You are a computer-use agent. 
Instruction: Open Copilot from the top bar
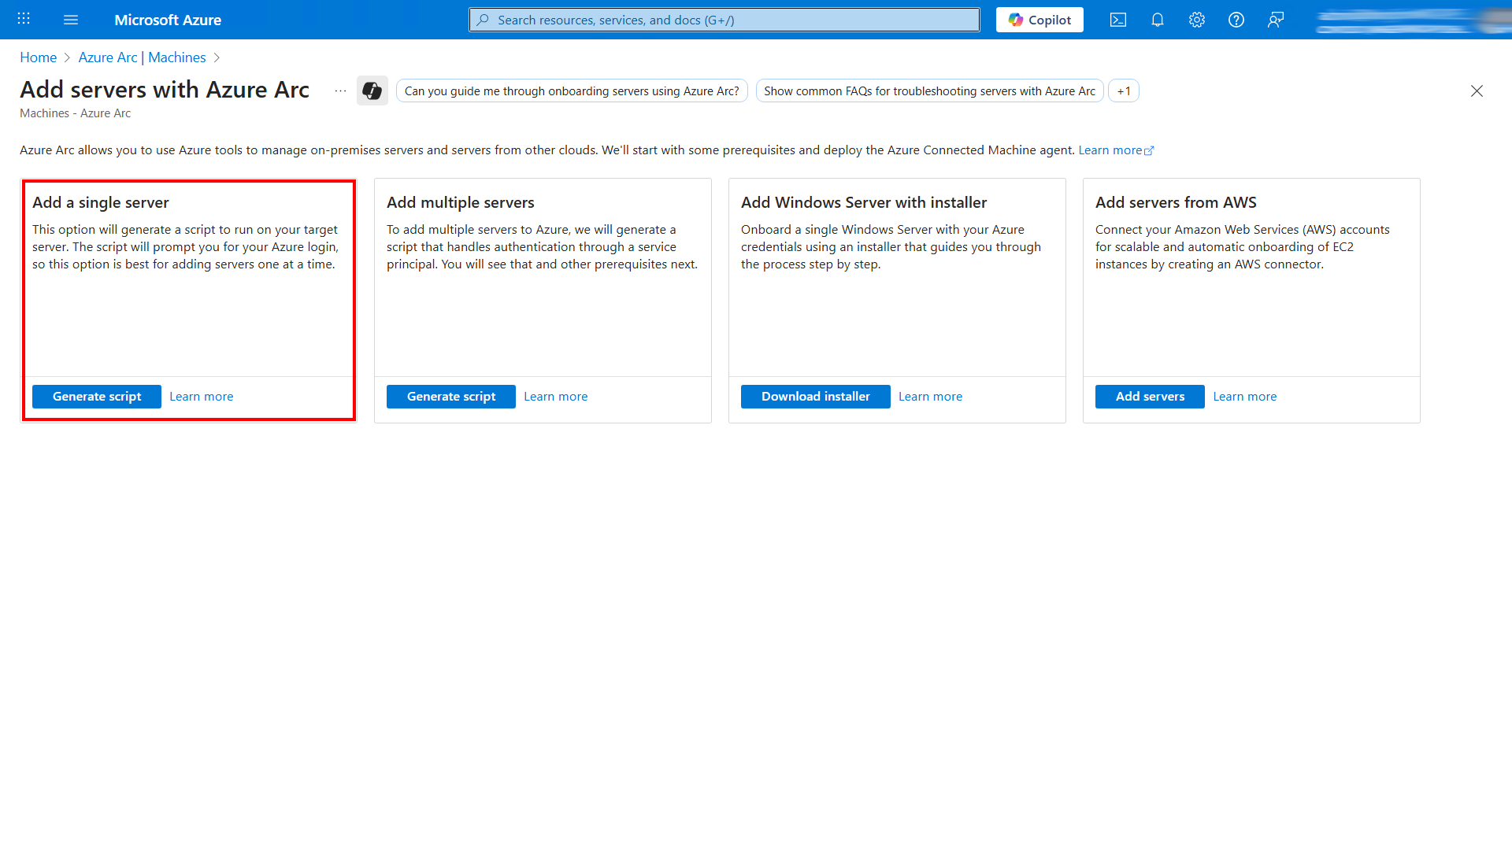(x=1039, y=20)
